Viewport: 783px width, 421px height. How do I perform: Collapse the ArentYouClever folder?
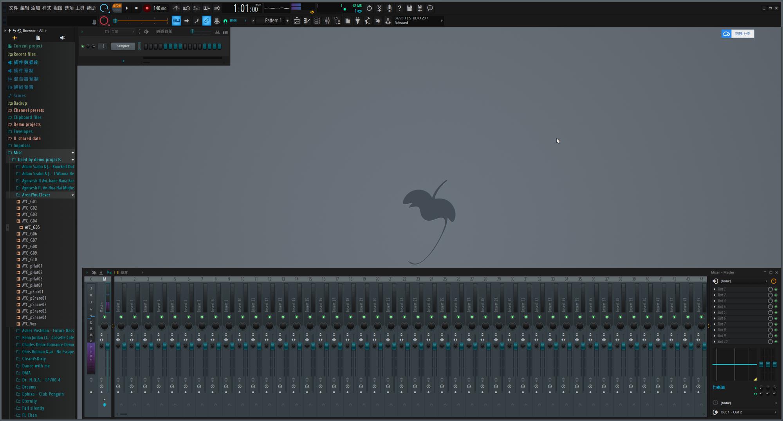click(72, 195)
